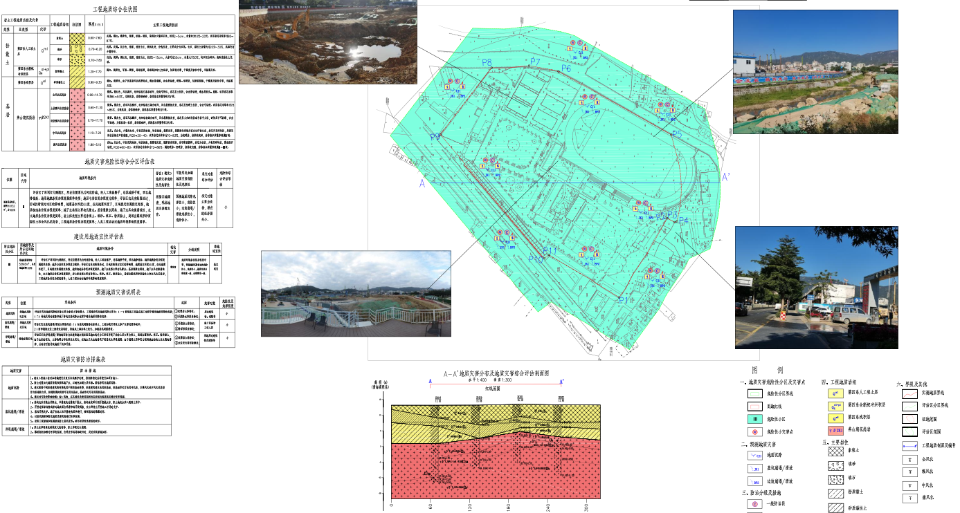Select the P9 boundary point label

click(435, 137)
